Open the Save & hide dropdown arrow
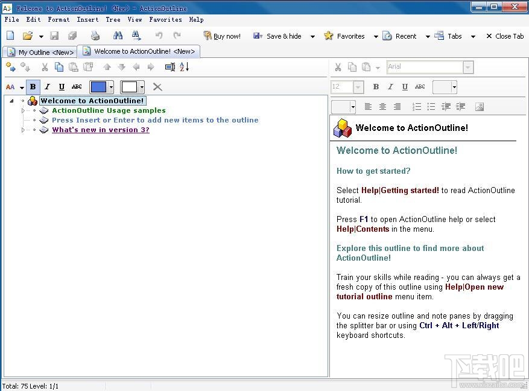The image size is (529, 391). coord(312,36)
